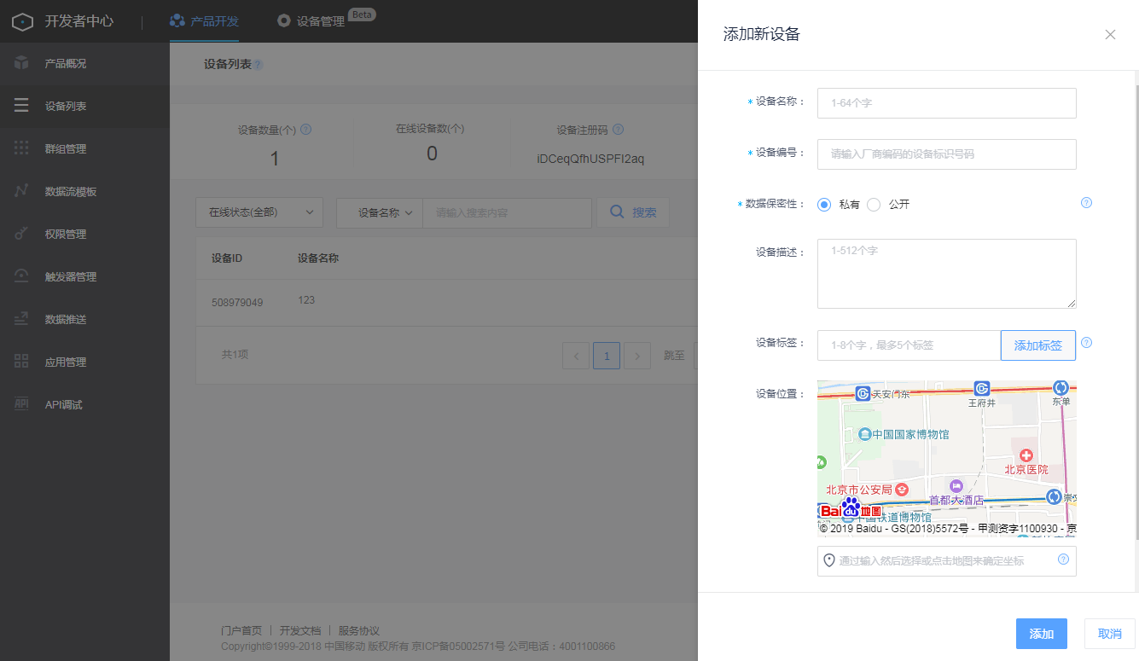Click the magnifier icon in 搜索 button
This screenshot has width=1139, height=661.
point(617,212)
